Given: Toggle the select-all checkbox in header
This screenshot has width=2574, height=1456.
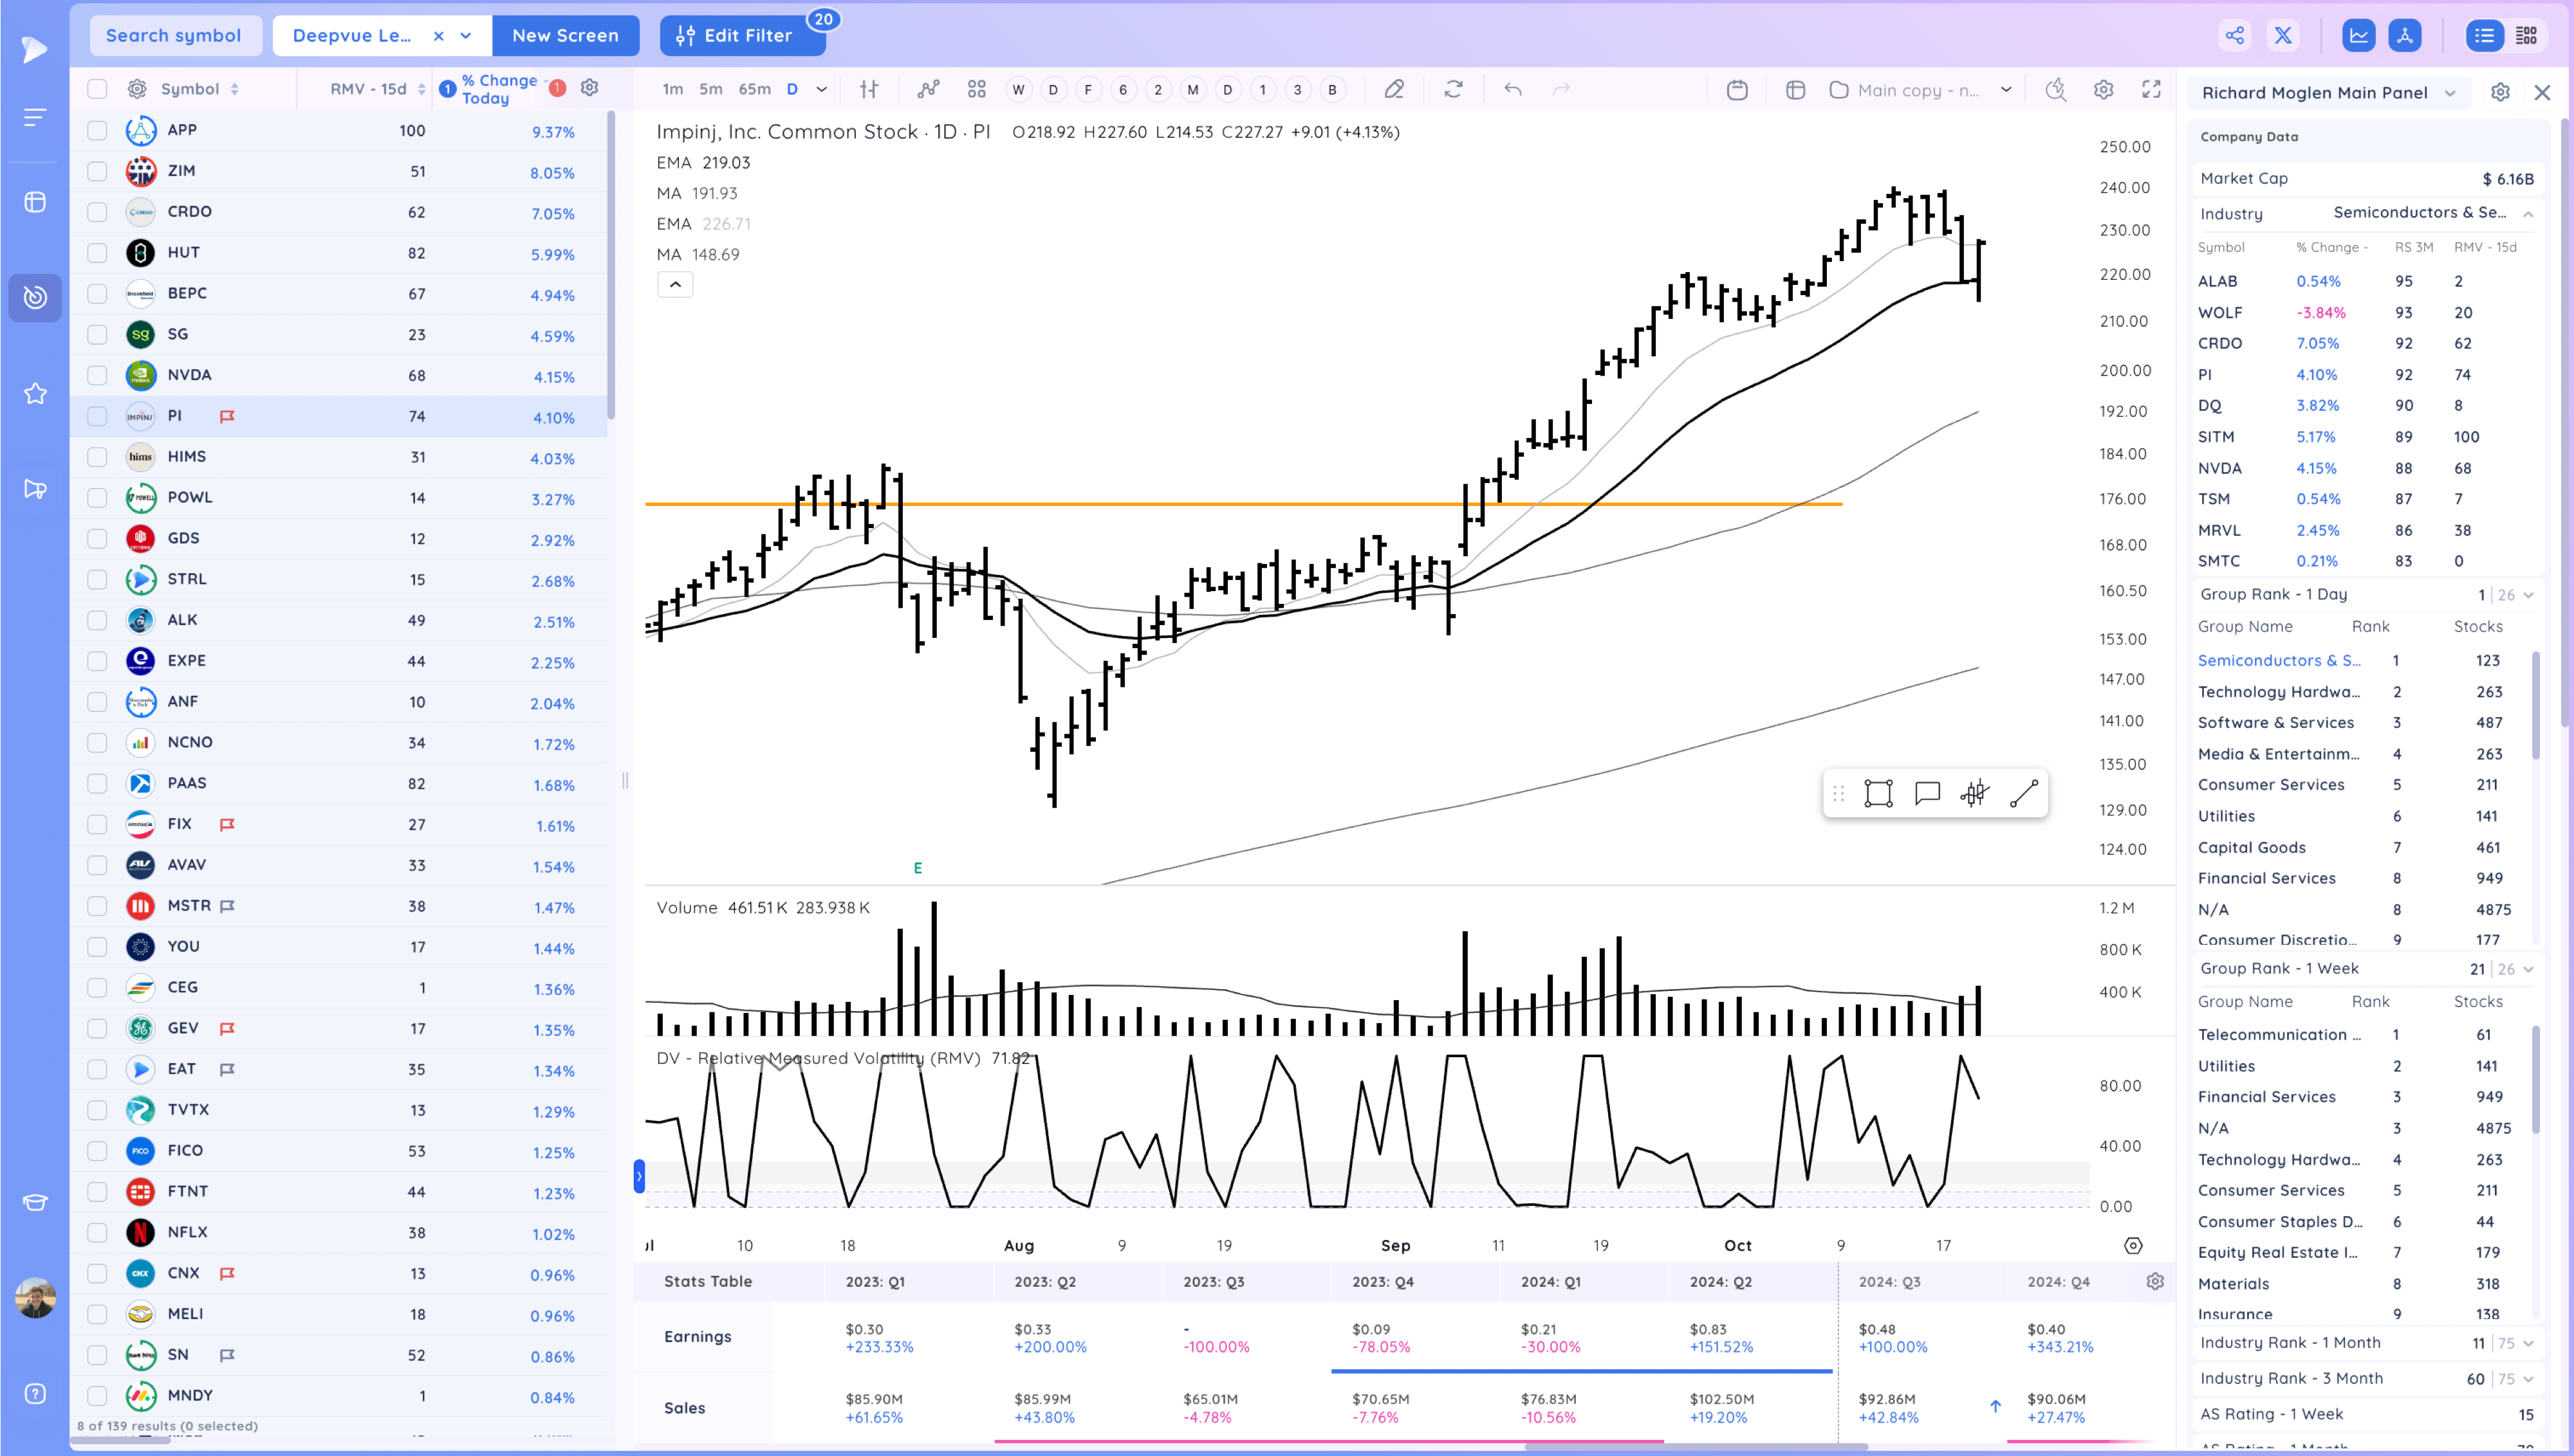Looking at the screenshot, I should tap(97, 89).
